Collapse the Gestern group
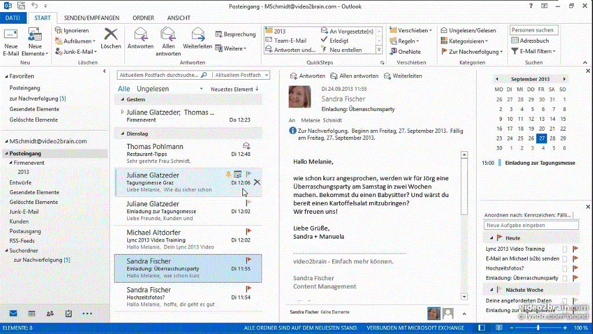Viewport: 593px width, 334px height. coord(123,99)
